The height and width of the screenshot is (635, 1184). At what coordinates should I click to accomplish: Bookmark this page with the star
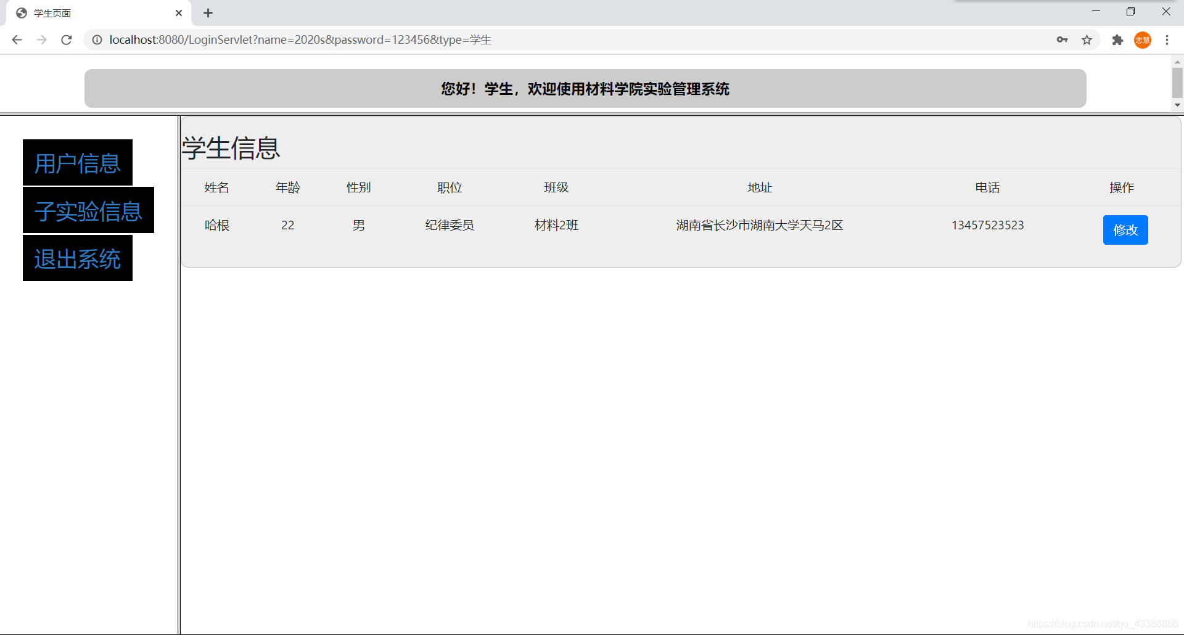[x=1087, y=40]
